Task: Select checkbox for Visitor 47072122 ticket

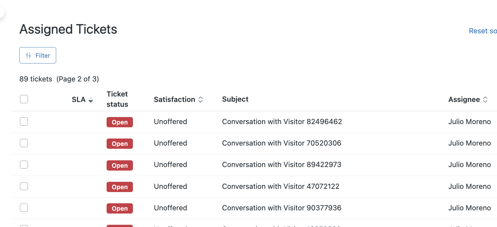Action: (24, 186)
